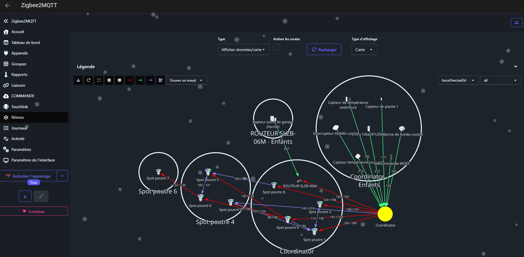Click the yellow Coordinator node

click(385, 214)
